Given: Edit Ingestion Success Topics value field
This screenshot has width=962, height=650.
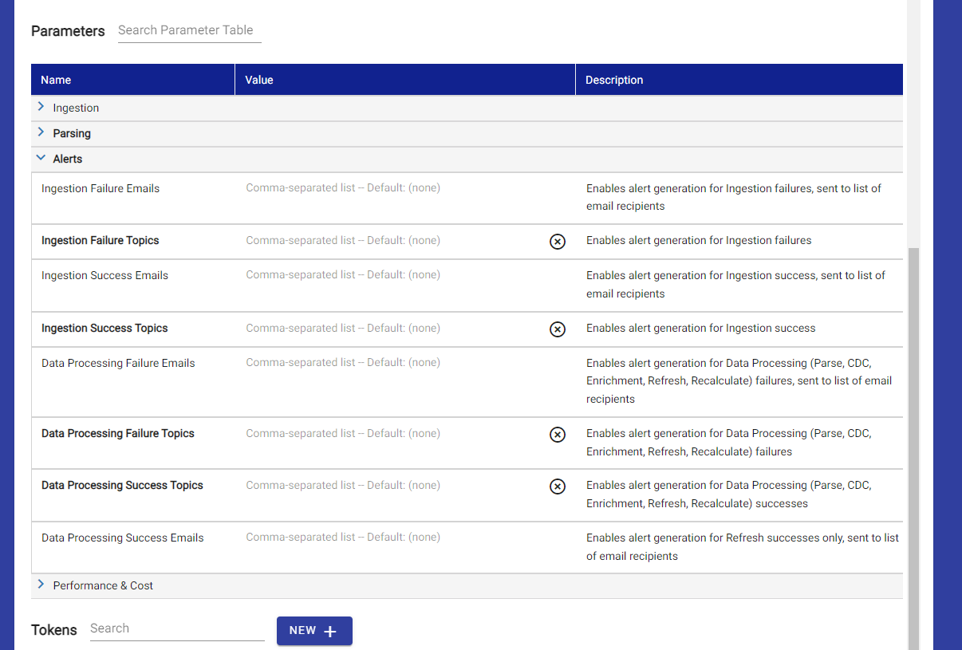Looking at the screenshot, I should click(395, 329).
